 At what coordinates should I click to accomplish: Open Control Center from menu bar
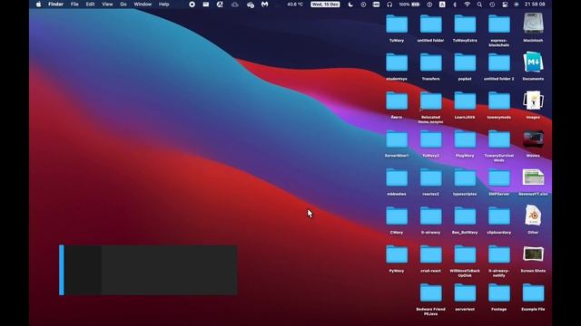click(505, 5)
